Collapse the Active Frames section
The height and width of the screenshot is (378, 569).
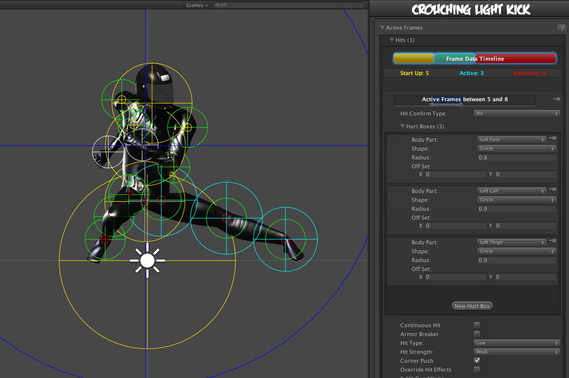click(x=382, y=28)
